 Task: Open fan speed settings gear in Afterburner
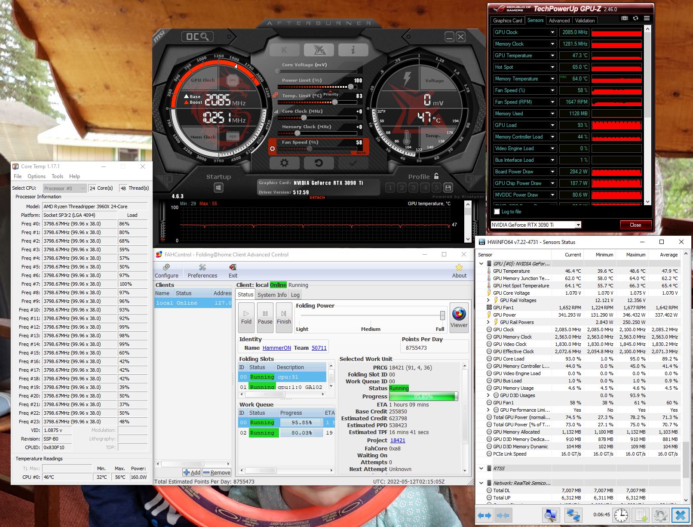(272, 149)
